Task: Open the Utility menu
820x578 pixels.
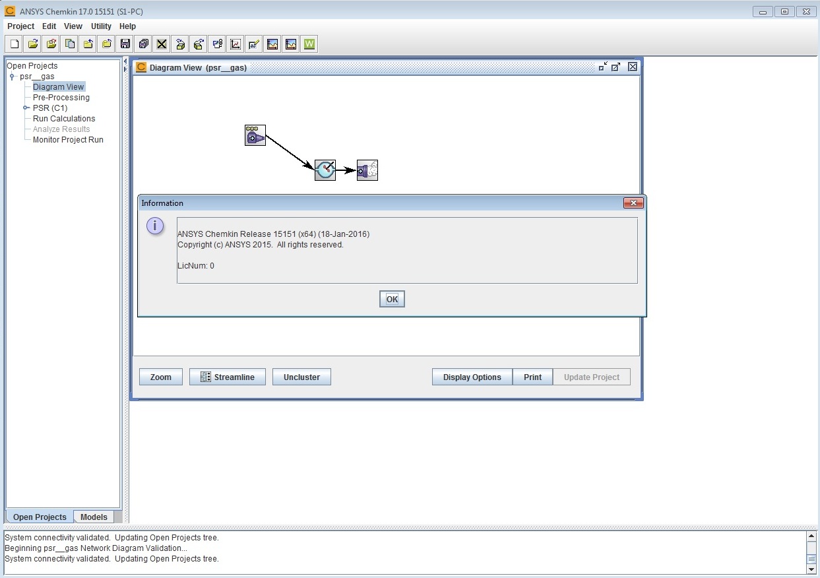Action: pos(102,26)
